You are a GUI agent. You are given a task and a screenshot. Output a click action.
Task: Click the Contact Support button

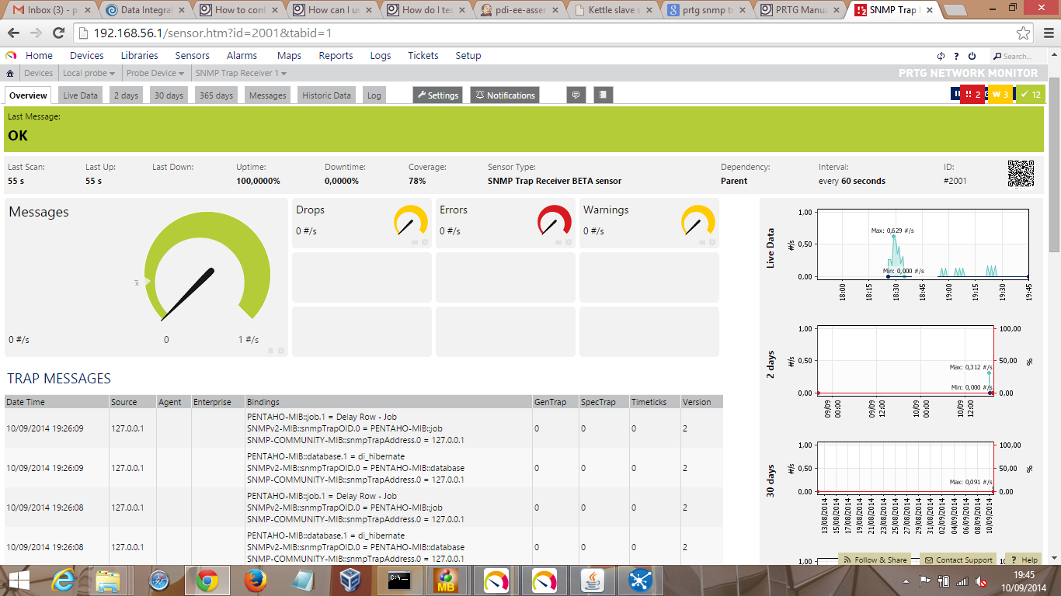click(958, 560)
